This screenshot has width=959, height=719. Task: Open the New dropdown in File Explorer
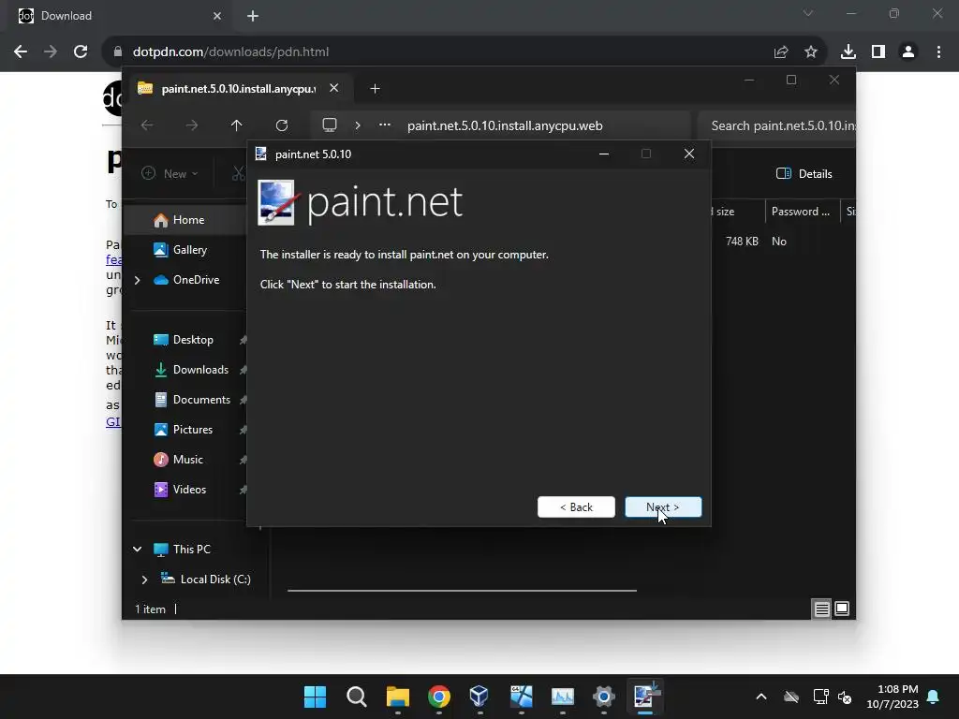[170, 173]
